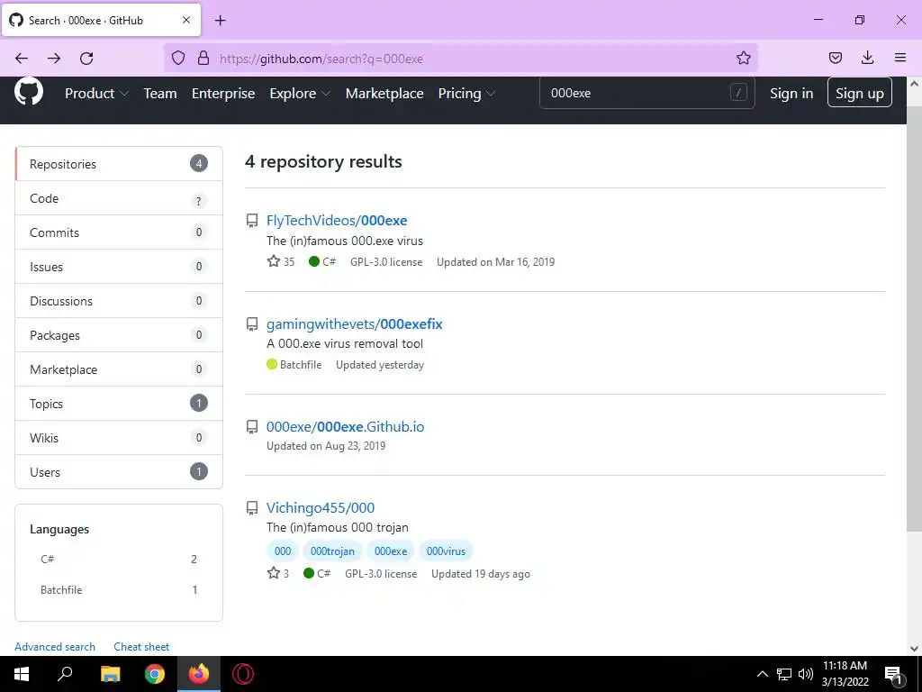Go back with the browser back arrow

click(22, 59)
